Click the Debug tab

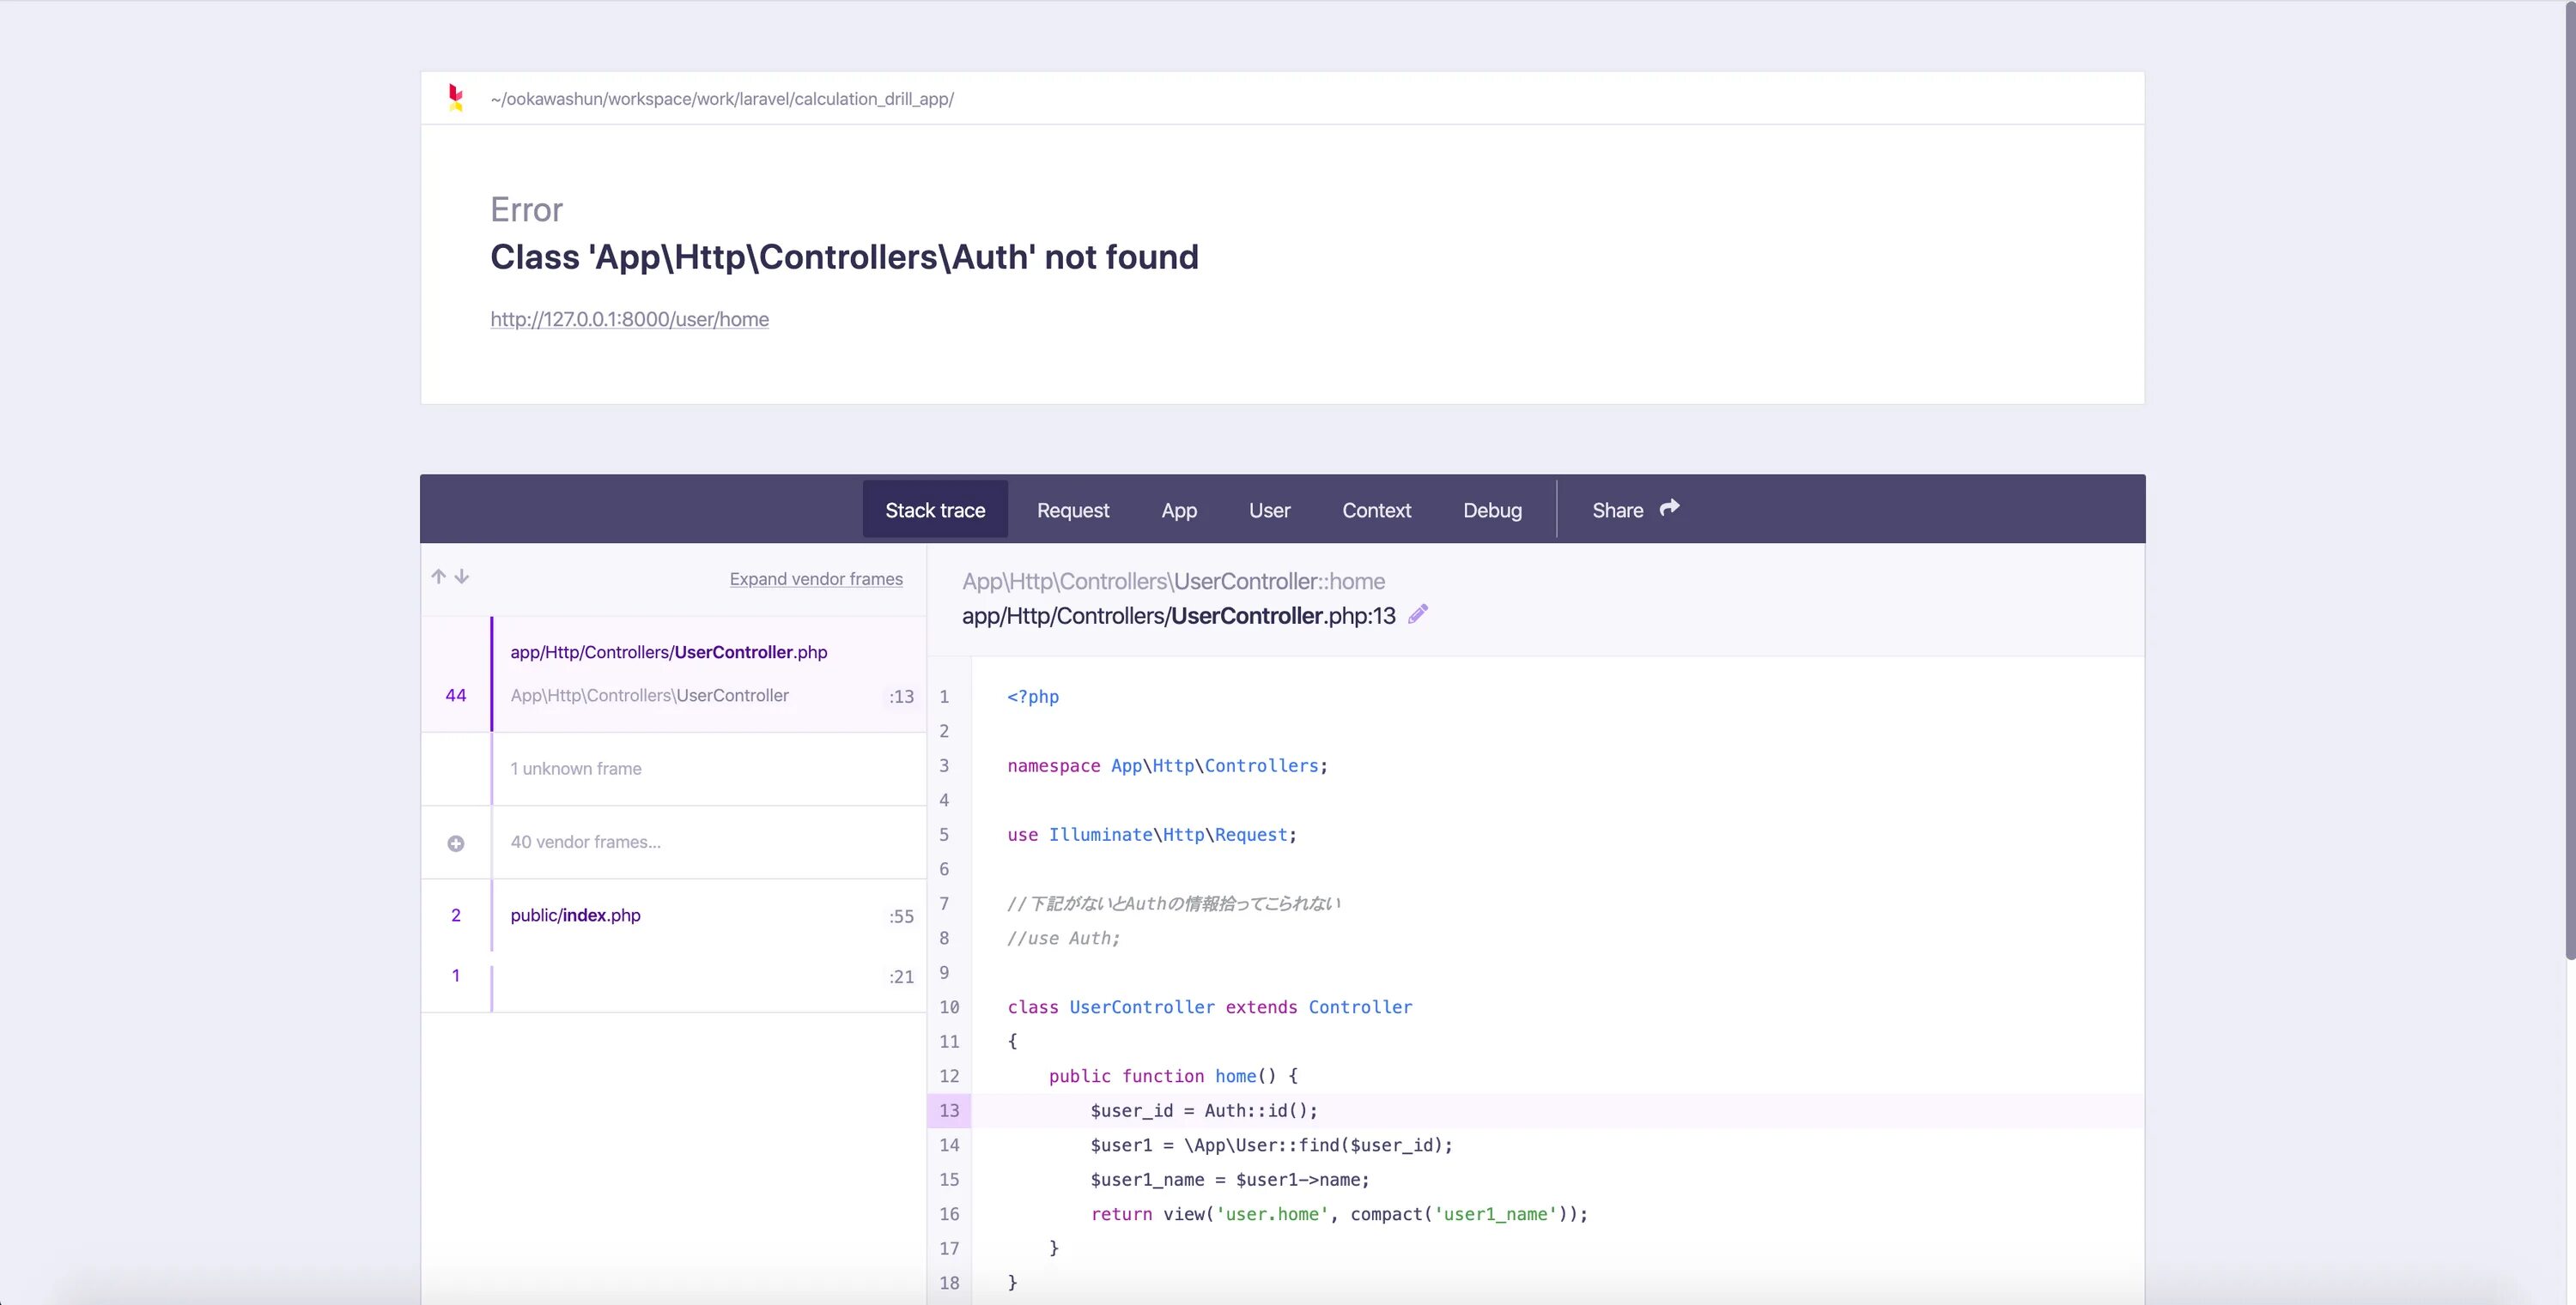1492,508
